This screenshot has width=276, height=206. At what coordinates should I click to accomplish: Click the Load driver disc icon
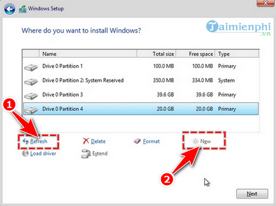(x=25, y=153)
